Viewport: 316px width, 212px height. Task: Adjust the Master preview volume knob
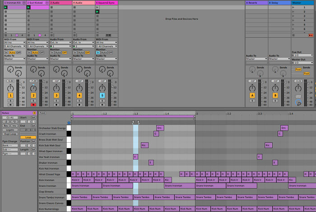point(298,103)
